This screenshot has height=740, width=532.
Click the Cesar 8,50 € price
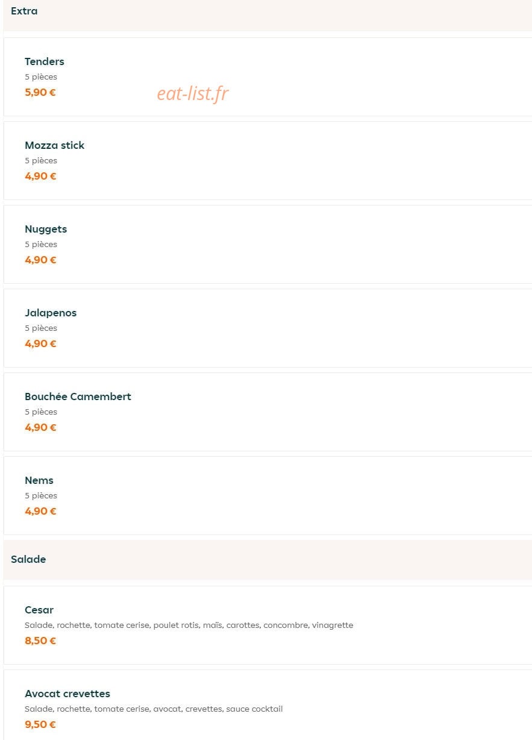point(40,641)
